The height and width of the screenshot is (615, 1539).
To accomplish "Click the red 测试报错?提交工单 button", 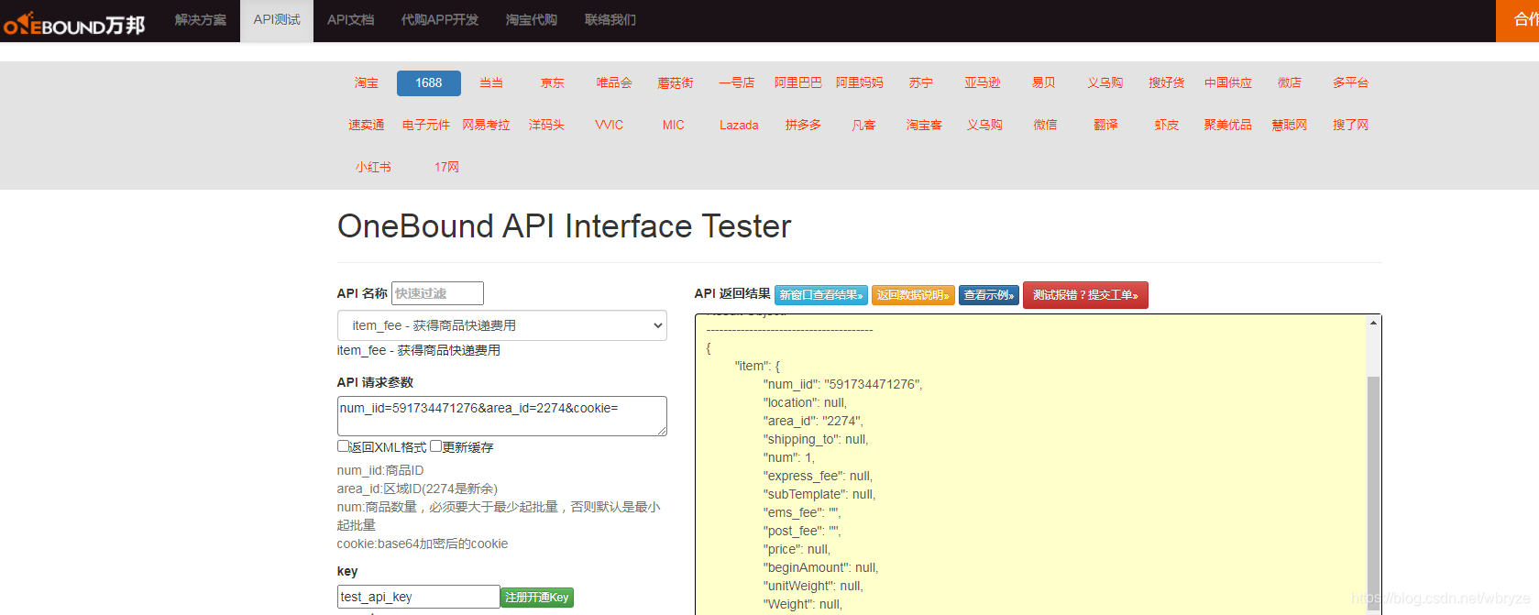I will (x=1085, y=295).
